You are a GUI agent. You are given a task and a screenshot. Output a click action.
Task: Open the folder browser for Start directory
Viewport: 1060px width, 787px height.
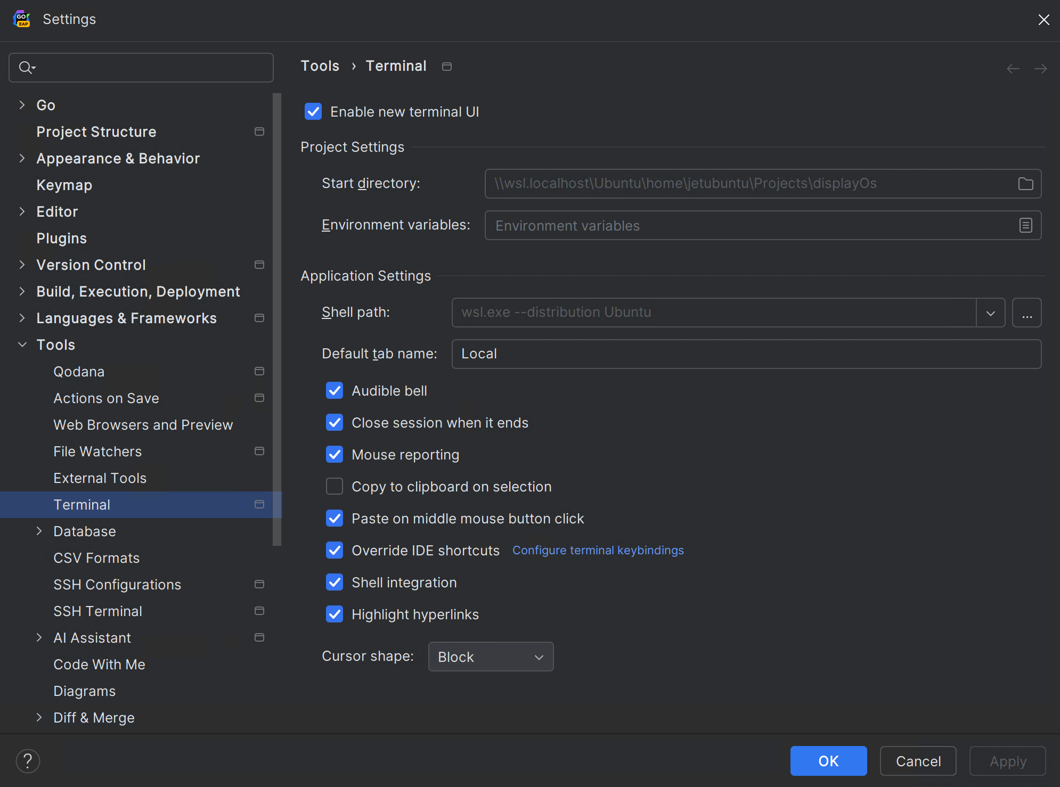1025,183
